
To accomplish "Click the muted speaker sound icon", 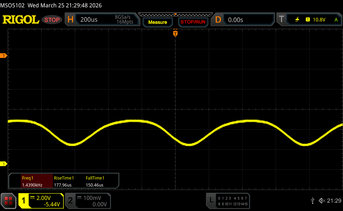I will point(322,201).
